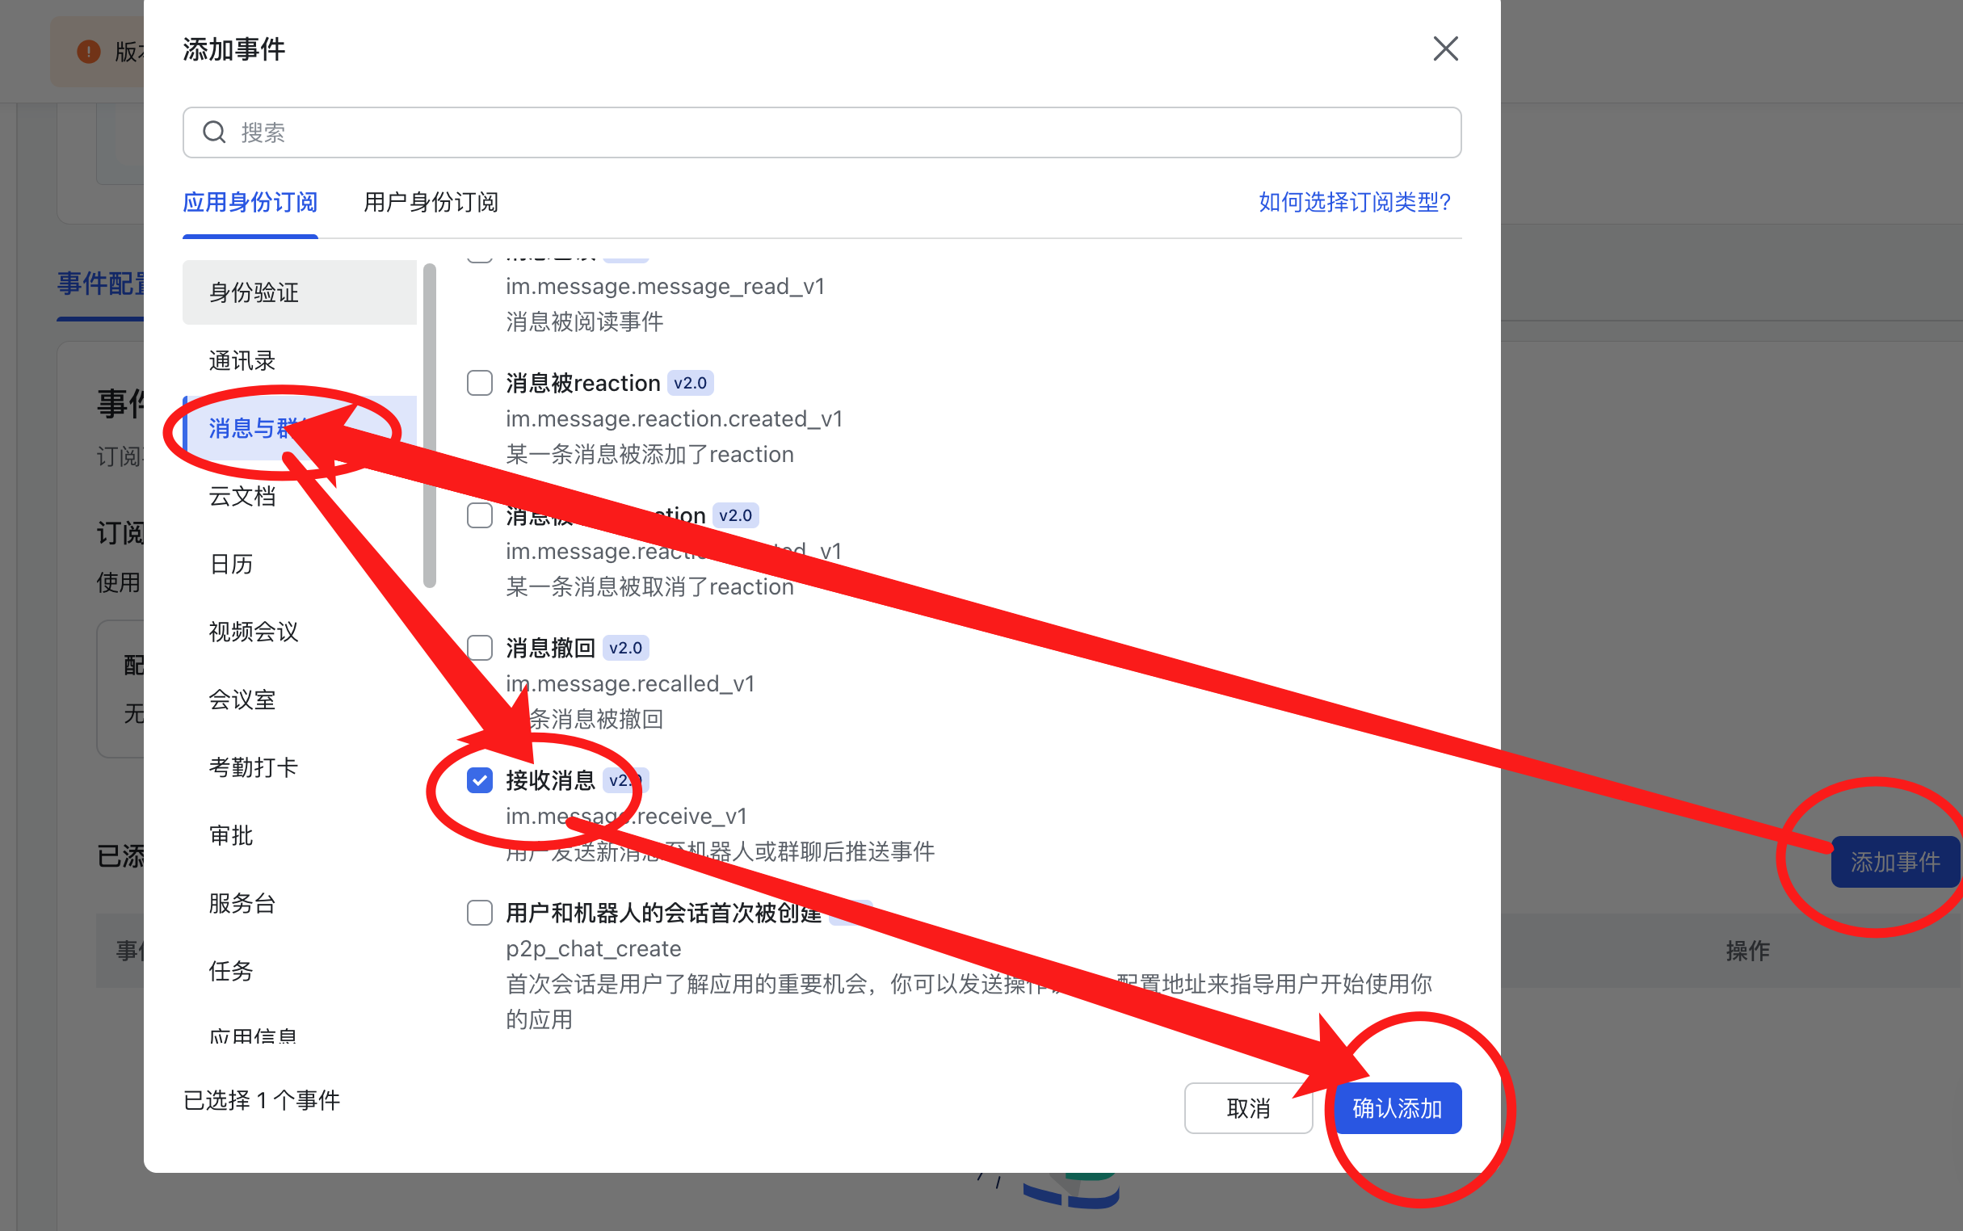
Task: Check the p2p_chat_create event checkbox
Action: tap(480, 913)
